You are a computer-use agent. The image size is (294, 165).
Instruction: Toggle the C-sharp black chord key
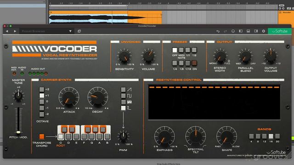[64, 129]
